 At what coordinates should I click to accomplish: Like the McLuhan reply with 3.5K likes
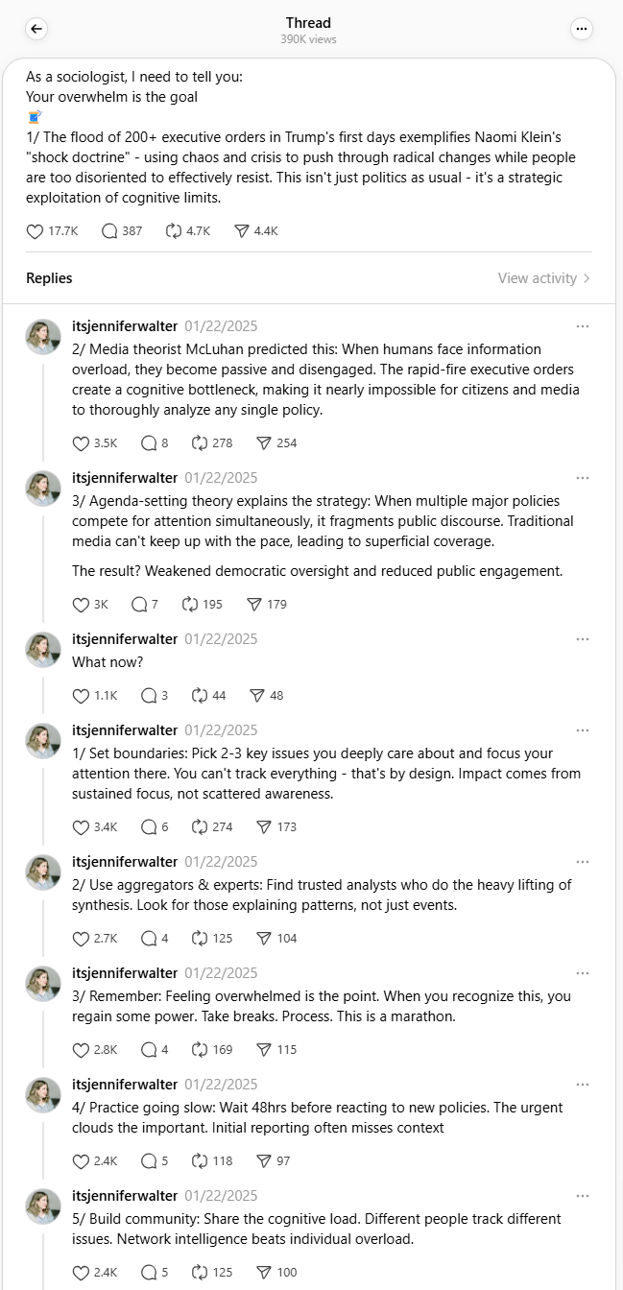82,443
